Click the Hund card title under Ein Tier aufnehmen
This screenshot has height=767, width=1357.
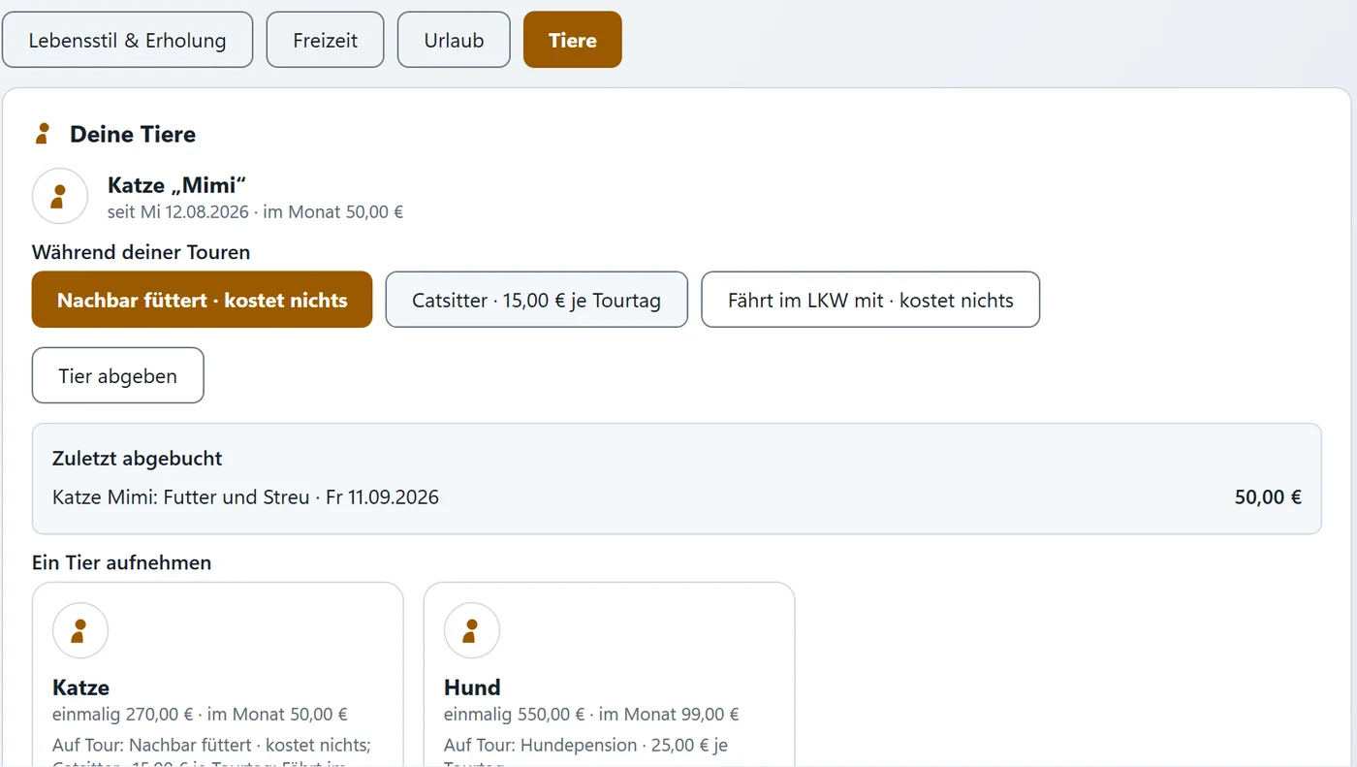[472, 687]
